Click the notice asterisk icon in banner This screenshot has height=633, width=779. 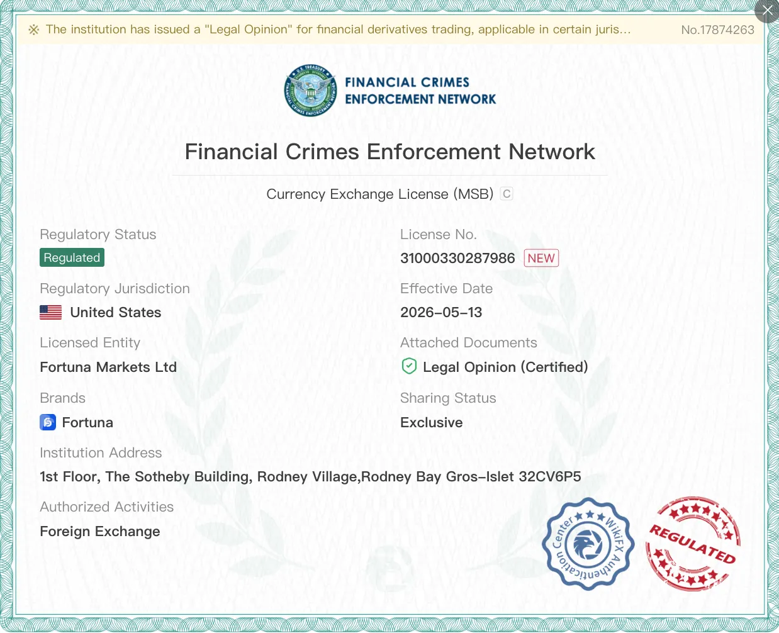(x=34, y=30)
